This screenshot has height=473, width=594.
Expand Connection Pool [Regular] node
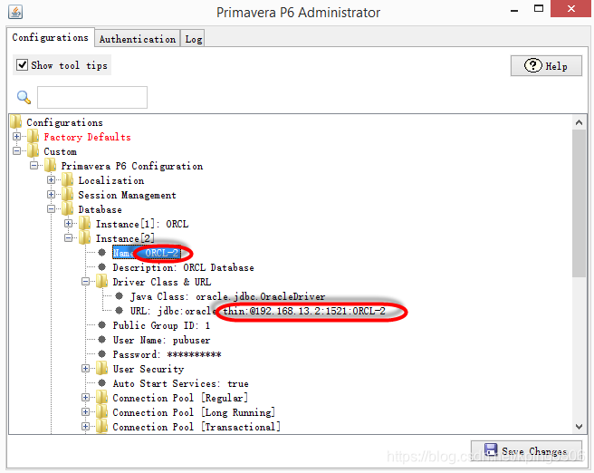[86, 397]
